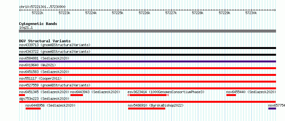This screenshot has height=121, width=285.
Task: Click the 57225k ruler tick label
Action: point(118,13)
